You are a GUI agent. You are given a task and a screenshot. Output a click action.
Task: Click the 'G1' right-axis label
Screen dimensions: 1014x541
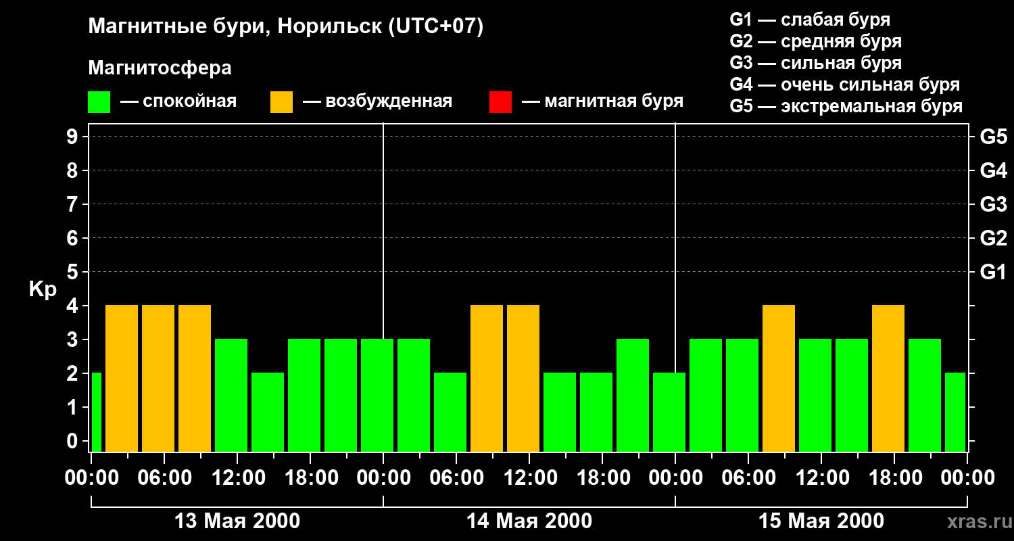tap(993, 272)
